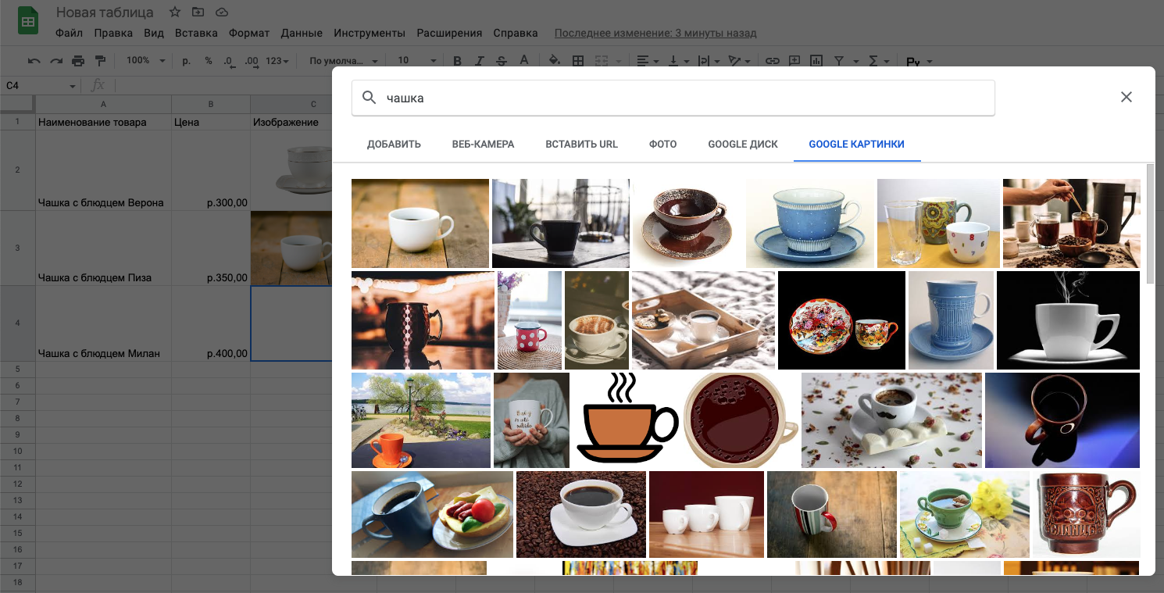Toggle italic formatting in toolbar
The height and width of the screenshot is (593, 1164).
[480, 61]
